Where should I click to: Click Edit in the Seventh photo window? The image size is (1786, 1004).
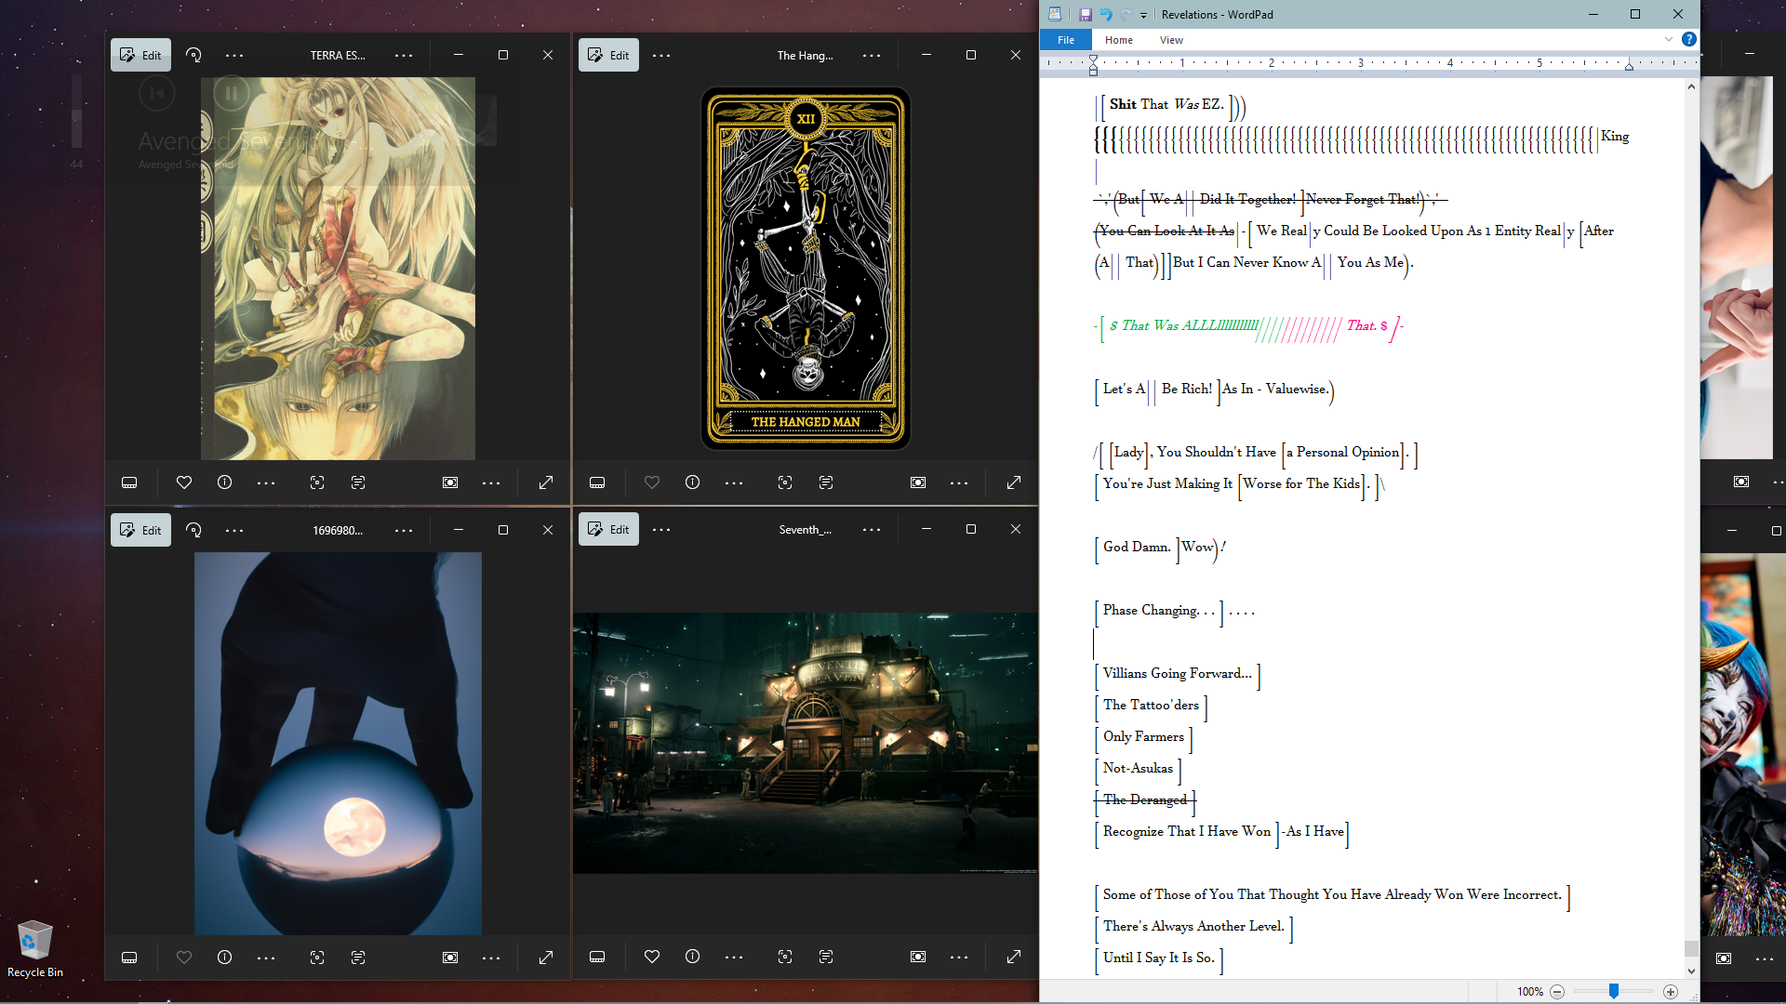608,529
